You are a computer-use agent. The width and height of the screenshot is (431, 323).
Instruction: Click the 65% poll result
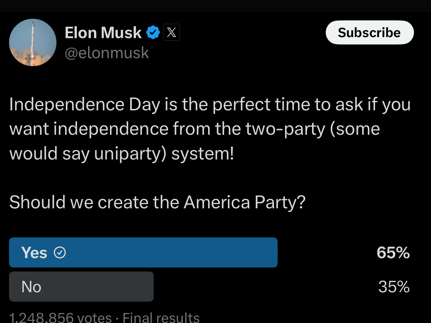[x=393, y=253]
